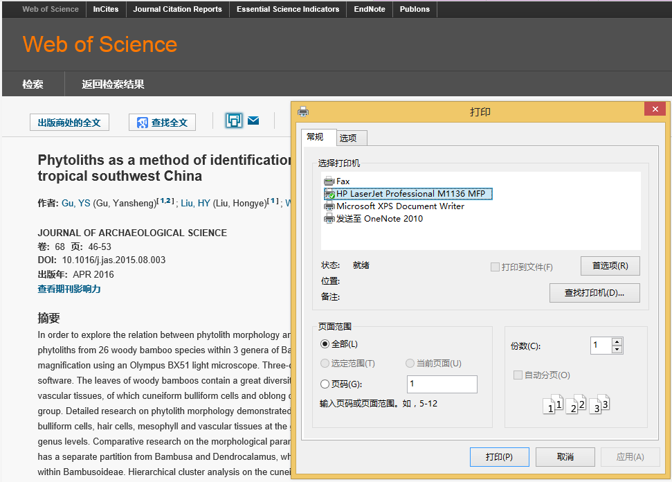
Task: Select the 全部(L) radio button
Action: coord(325,344)
